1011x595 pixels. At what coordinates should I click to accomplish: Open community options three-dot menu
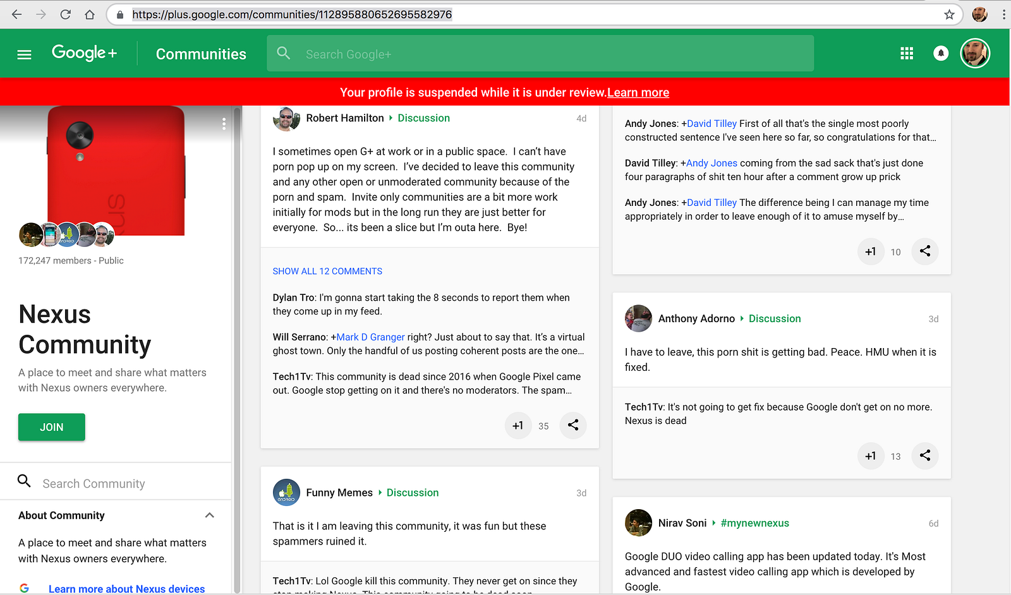(224, 124)
